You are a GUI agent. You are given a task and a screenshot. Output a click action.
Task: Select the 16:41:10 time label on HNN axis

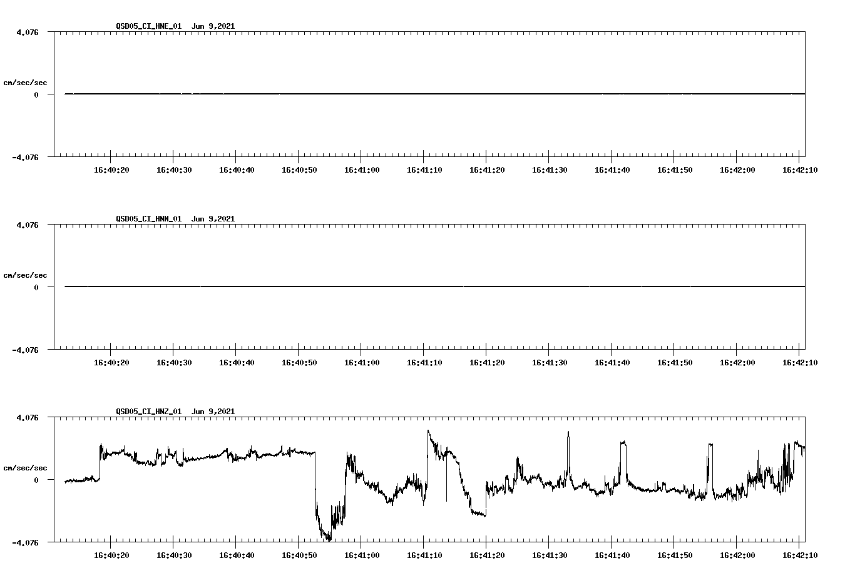click(424, 363)
